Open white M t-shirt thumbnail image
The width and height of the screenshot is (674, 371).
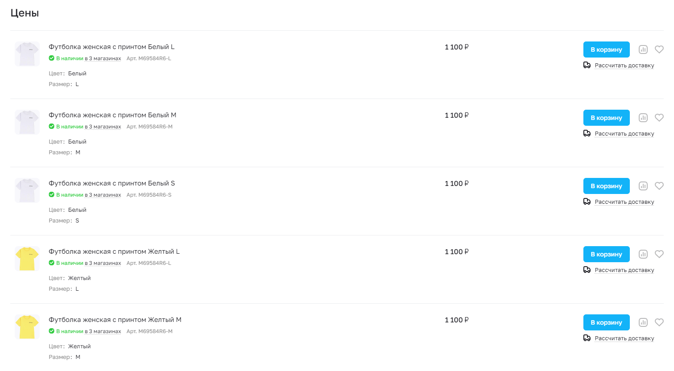(27, 122)
